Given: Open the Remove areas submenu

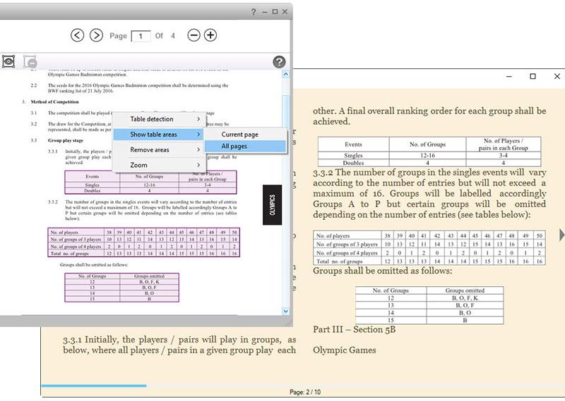Looking at the screenshot, I should pos(160,149).
